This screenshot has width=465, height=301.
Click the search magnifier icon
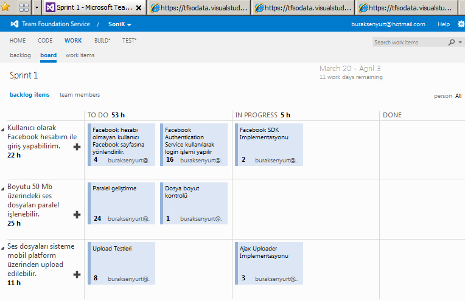click(x=452, y=43)
